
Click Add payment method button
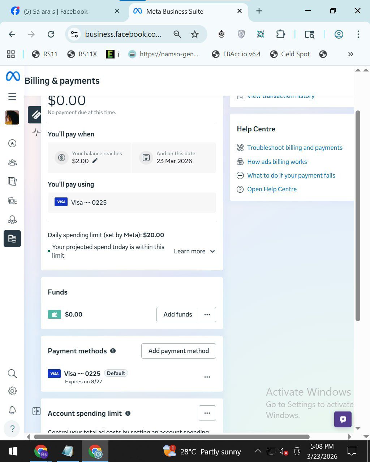tap(178, 351)
